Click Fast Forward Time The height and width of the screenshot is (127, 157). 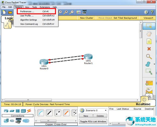60,104
